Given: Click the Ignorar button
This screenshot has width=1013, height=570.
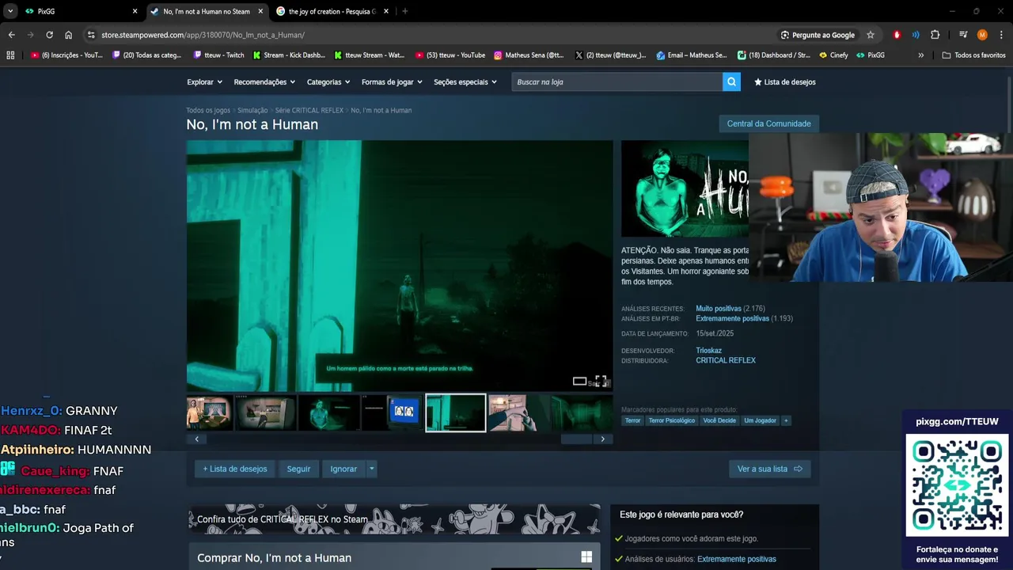Looking at the screenshot, I should (343, 469).
